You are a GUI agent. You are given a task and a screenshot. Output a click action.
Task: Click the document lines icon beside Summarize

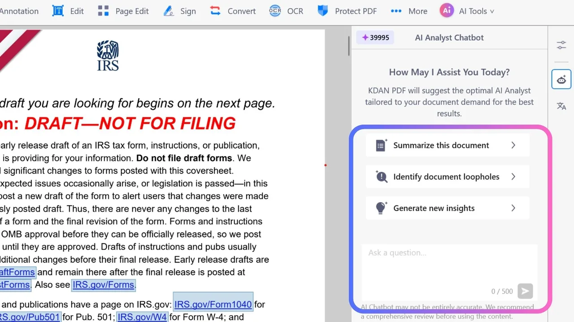(x=381, y=145)
